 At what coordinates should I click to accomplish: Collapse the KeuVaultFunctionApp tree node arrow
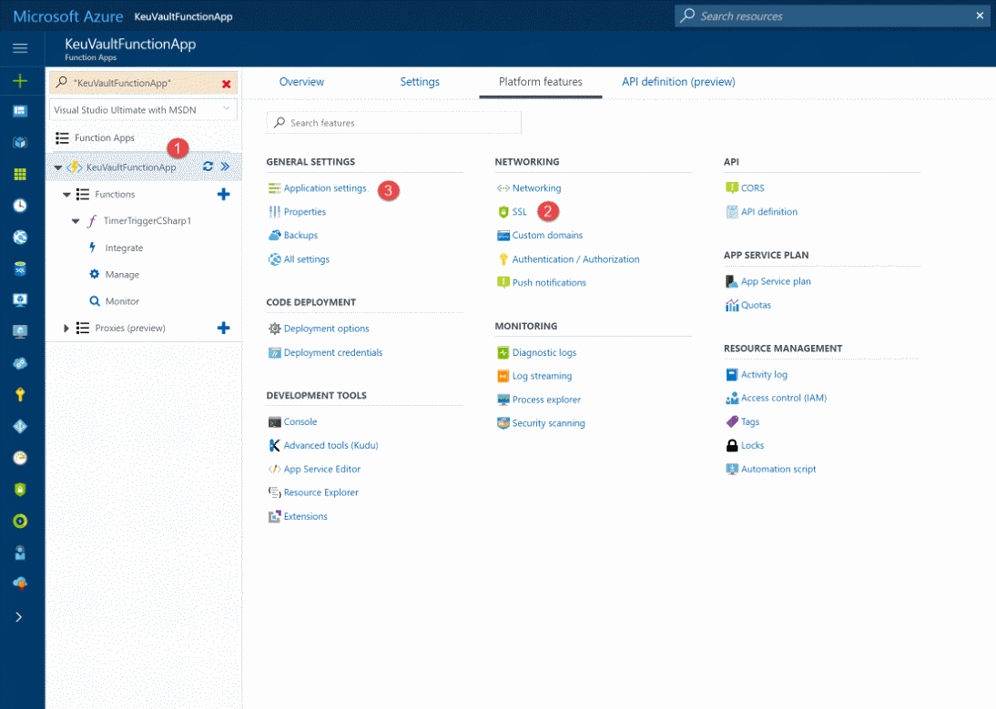57,167
